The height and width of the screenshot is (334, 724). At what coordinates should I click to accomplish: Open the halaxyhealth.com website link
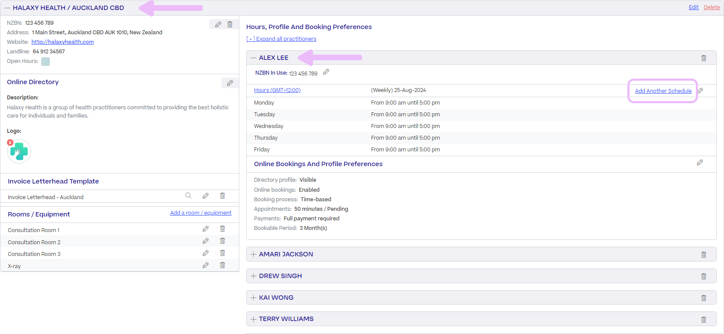click(x=62, y=42)
